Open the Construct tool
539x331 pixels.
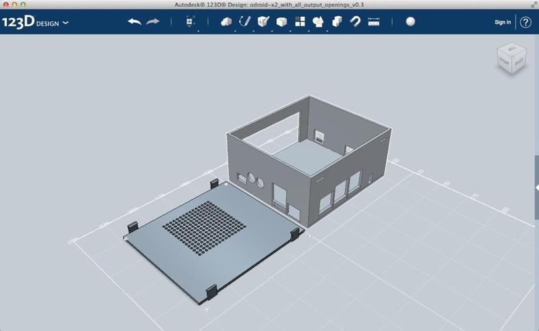point(263,22)
